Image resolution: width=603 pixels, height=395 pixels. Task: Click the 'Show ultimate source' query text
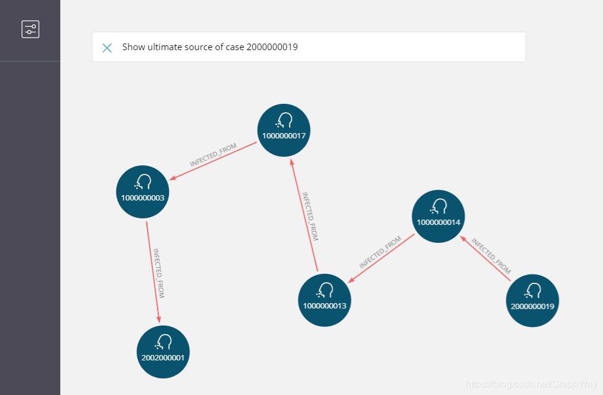tap(210, 47)
